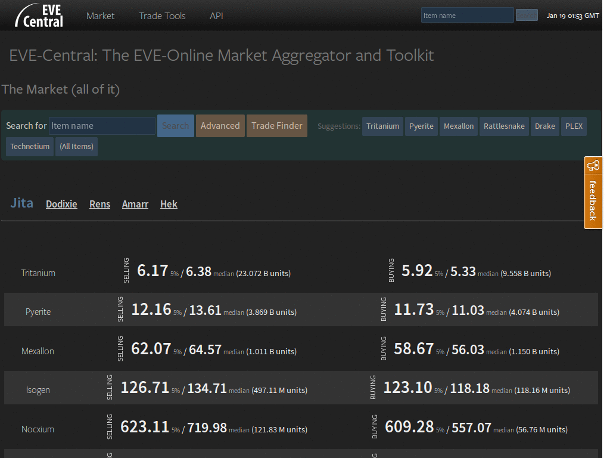Select the Tritanium suggestion

(x=383, y=126)
